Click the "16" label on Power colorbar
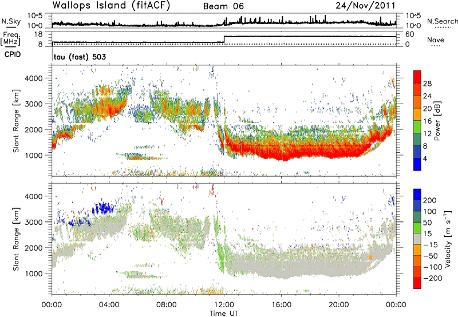 click(x=427, y=121)
